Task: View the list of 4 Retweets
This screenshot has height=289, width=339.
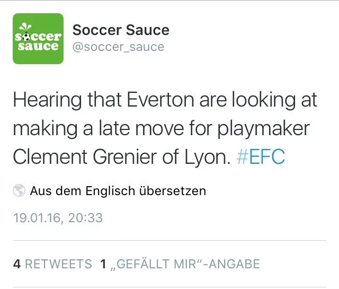Action: pyautogui.click(x=52, y=264)
